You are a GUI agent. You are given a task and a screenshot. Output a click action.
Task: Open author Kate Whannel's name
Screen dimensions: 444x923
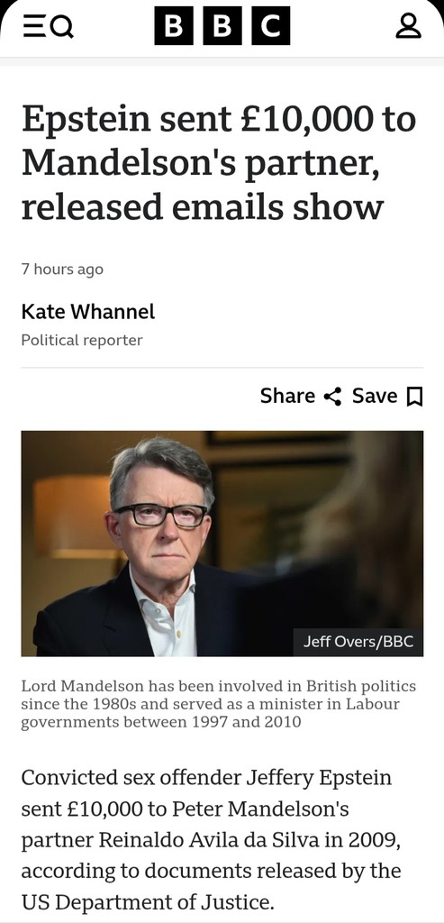88,311
